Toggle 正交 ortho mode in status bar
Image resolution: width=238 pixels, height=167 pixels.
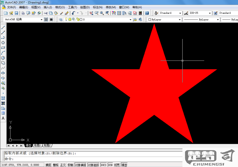click(63, 165)
